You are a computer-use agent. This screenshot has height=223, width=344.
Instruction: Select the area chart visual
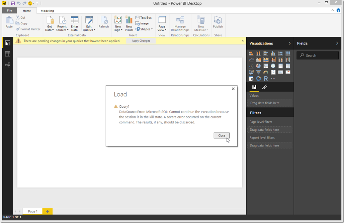[258, 60]
